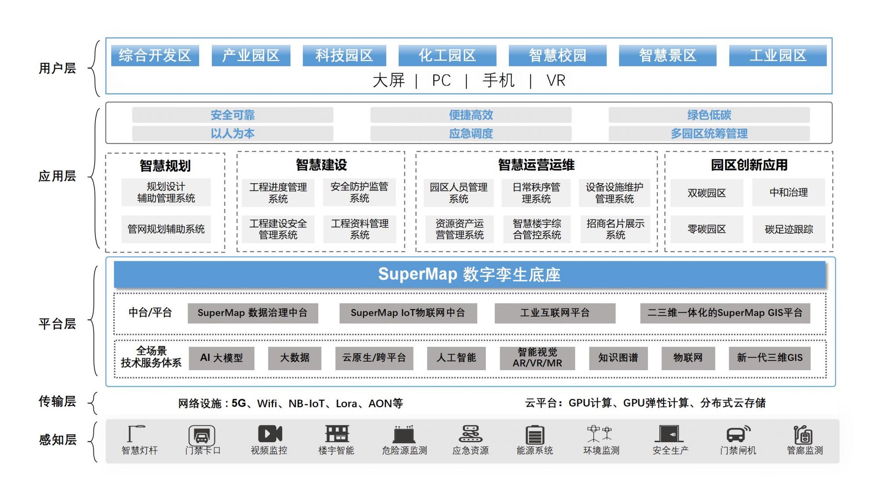The image size is (879, 494).
Task: Click the 绿色低碳 grey label bar
Action: 709,115
